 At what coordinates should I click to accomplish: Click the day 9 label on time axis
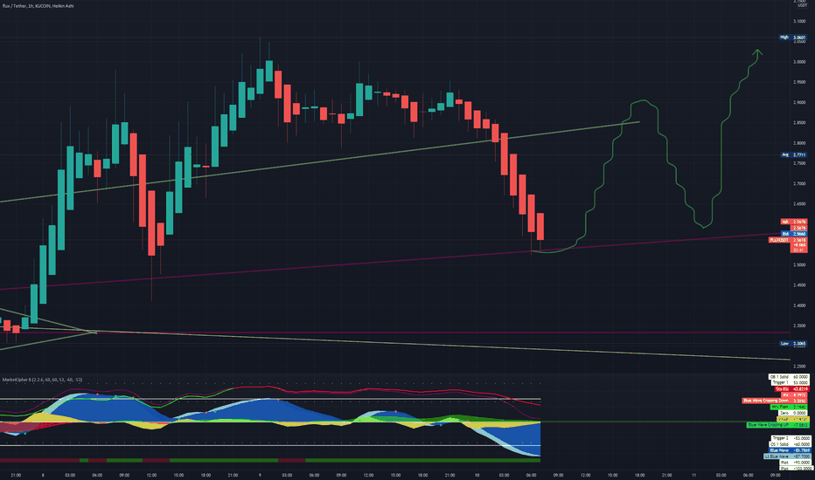point(260,475)
